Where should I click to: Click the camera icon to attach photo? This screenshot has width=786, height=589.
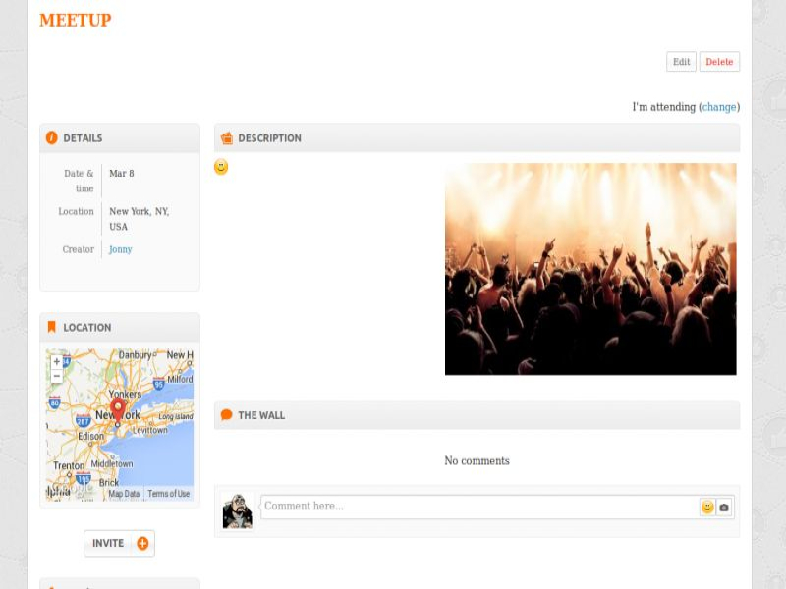click(724, 508)
